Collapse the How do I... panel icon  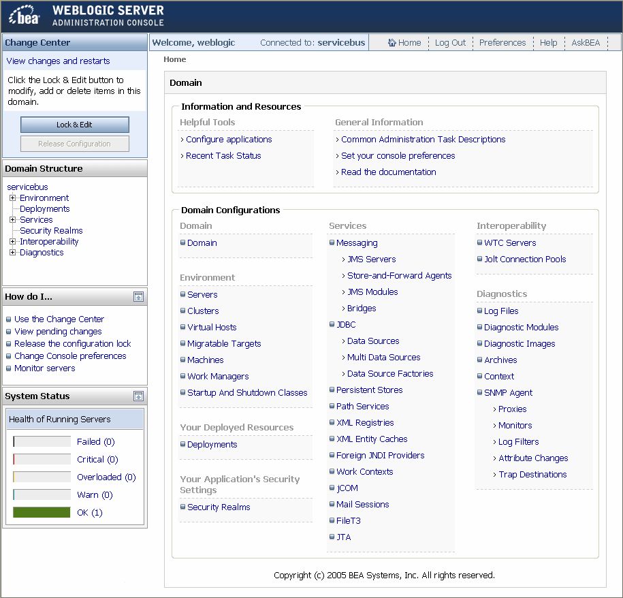tap(138, 297)
